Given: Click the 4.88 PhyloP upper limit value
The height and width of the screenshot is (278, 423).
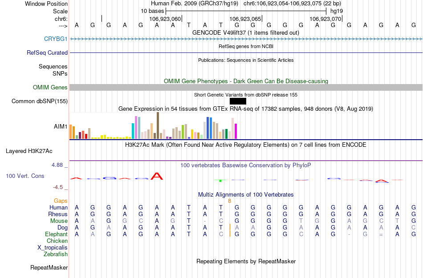Looking at the screenshot, I should click(x=57, y=165).
